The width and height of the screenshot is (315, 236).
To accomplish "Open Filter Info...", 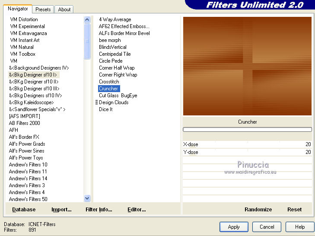I will tap(99, 210).
